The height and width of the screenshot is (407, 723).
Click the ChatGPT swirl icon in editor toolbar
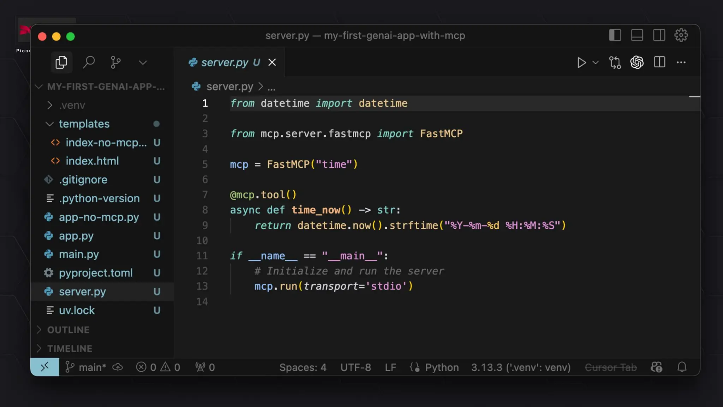pos(637,62)
